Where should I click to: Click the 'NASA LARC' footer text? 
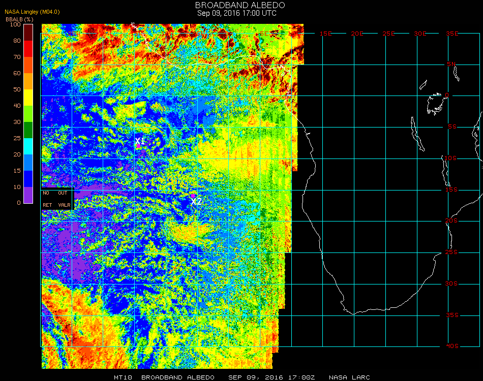pos(349,377)
